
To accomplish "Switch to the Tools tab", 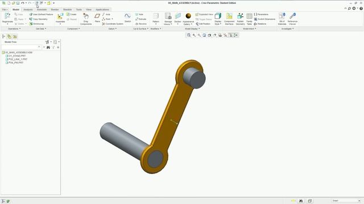I will coord(79,10).
